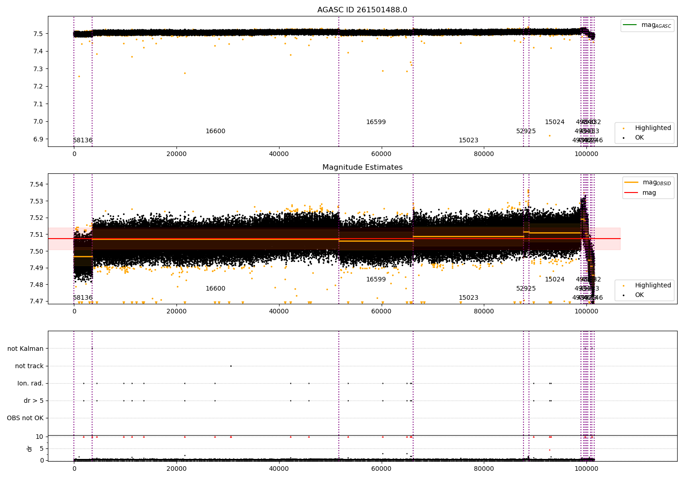684x479 pixels.
Task: Click the dr axis tick labeled 10
Action: coord(40,437)
